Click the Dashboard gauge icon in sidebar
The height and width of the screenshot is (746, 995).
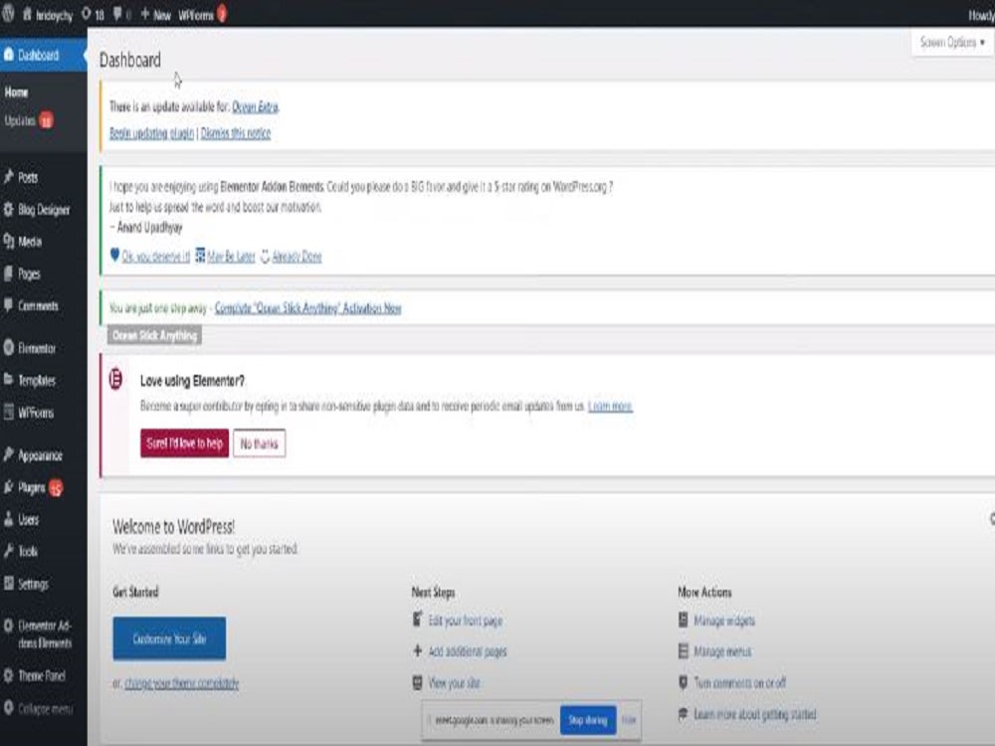(8, 55)
